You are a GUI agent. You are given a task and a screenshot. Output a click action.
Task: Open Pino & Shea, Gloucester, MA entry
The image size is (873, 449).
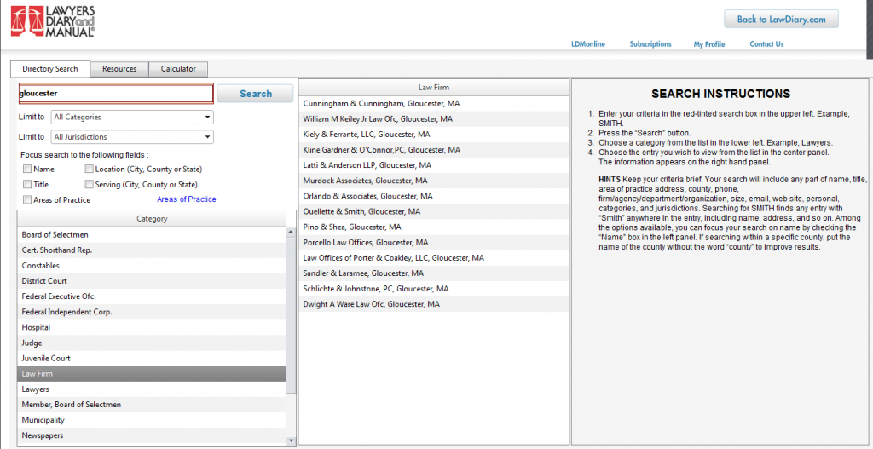[434, 227]
